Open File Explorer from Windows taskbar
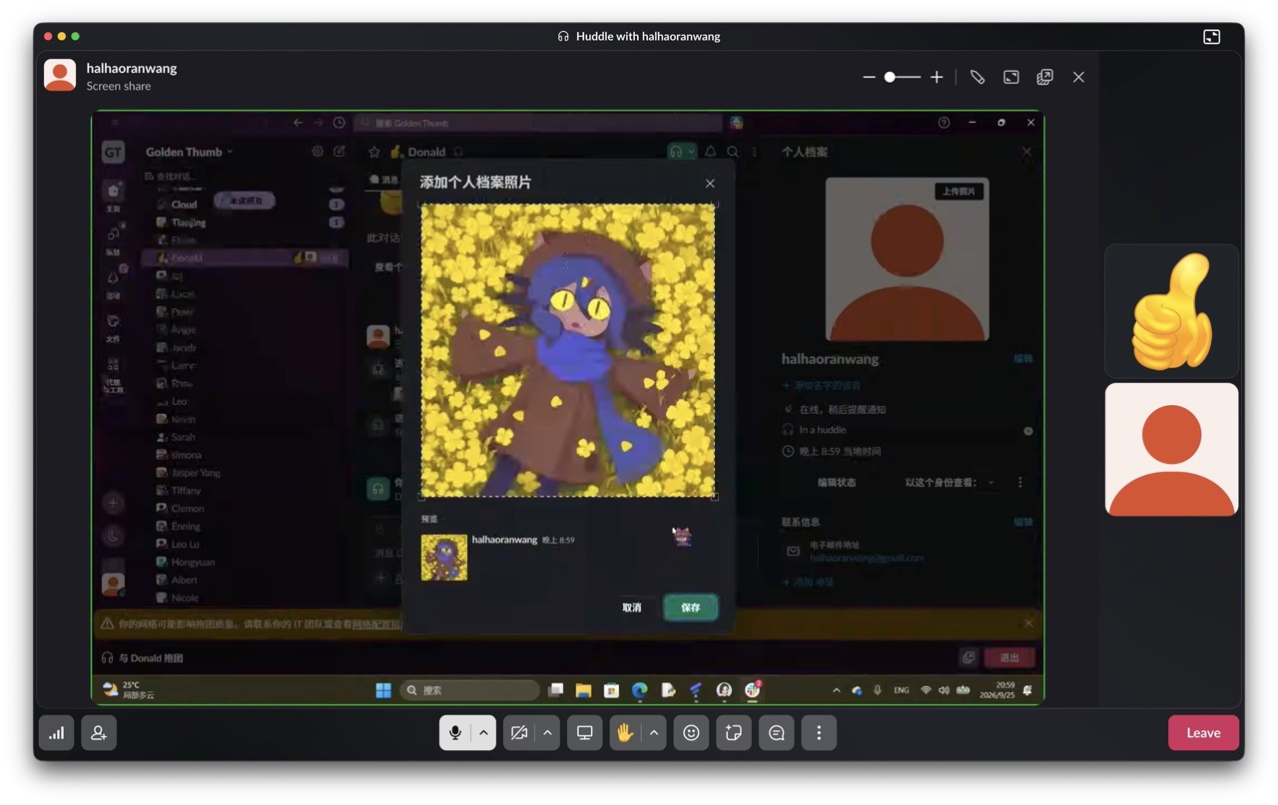 pos(583,690)
